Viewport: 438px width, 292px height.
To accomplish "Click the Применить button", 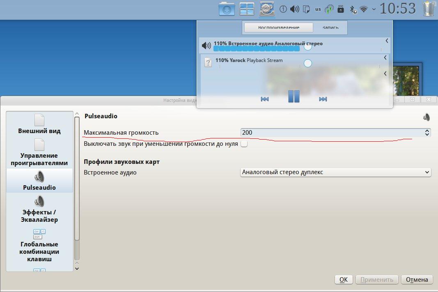I will [x=377, y=279].
